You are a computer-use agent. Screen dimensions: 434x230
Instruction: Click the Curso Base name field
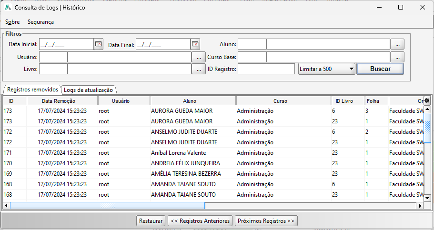(328, 57)
